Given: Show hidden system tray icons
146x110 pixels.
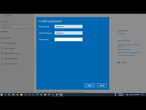Looking at the screenshot, I should [125, 95].
